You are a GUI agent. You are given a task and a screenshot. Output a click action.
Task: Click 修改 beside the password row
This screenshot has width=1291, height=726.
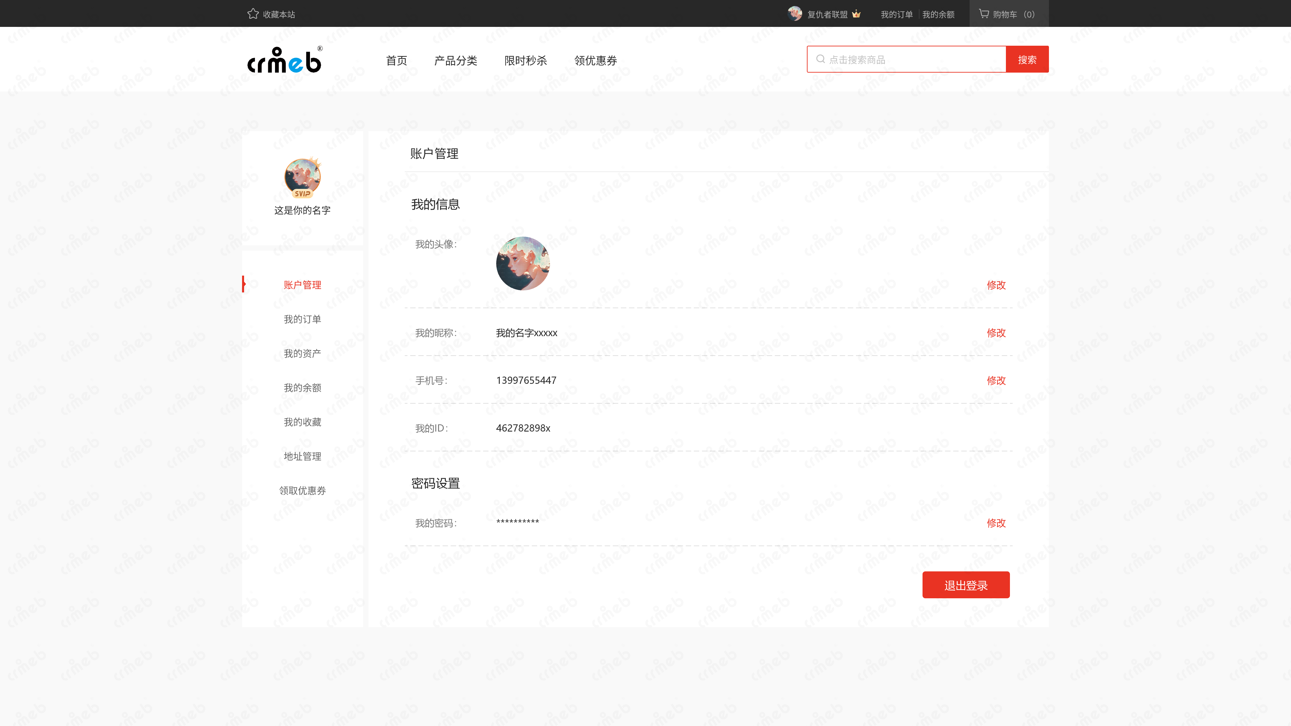(x=996, y=523)
